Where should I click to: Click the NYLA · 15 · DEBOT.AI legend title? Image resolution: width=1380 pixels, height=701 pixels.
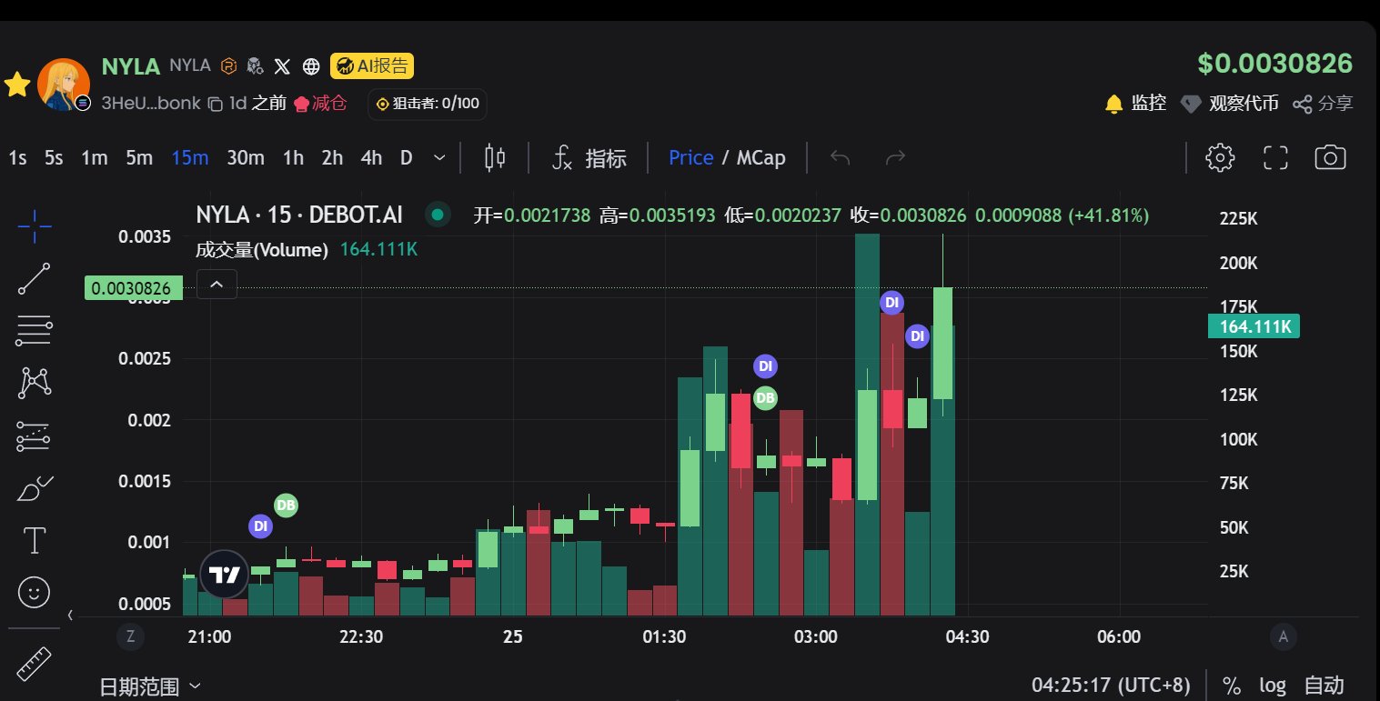[299, 215]
